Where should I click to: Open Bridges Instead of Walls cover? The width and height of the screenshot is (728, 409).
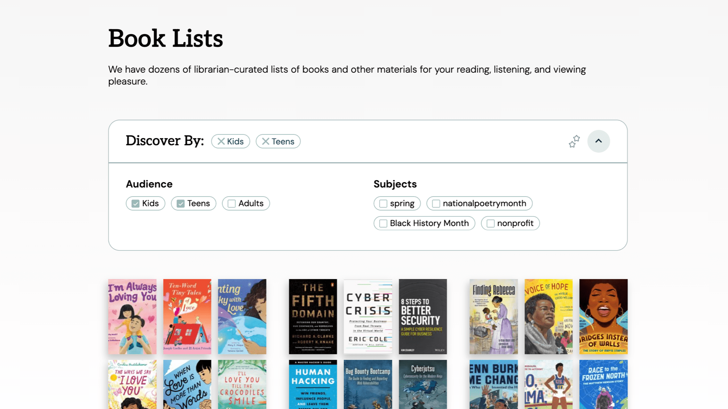click(603, 317)
